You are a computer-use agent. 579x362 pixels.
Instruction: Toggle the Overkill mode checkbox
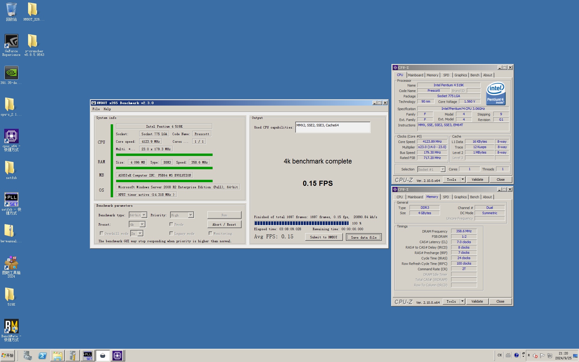click(x=102, y=233)
